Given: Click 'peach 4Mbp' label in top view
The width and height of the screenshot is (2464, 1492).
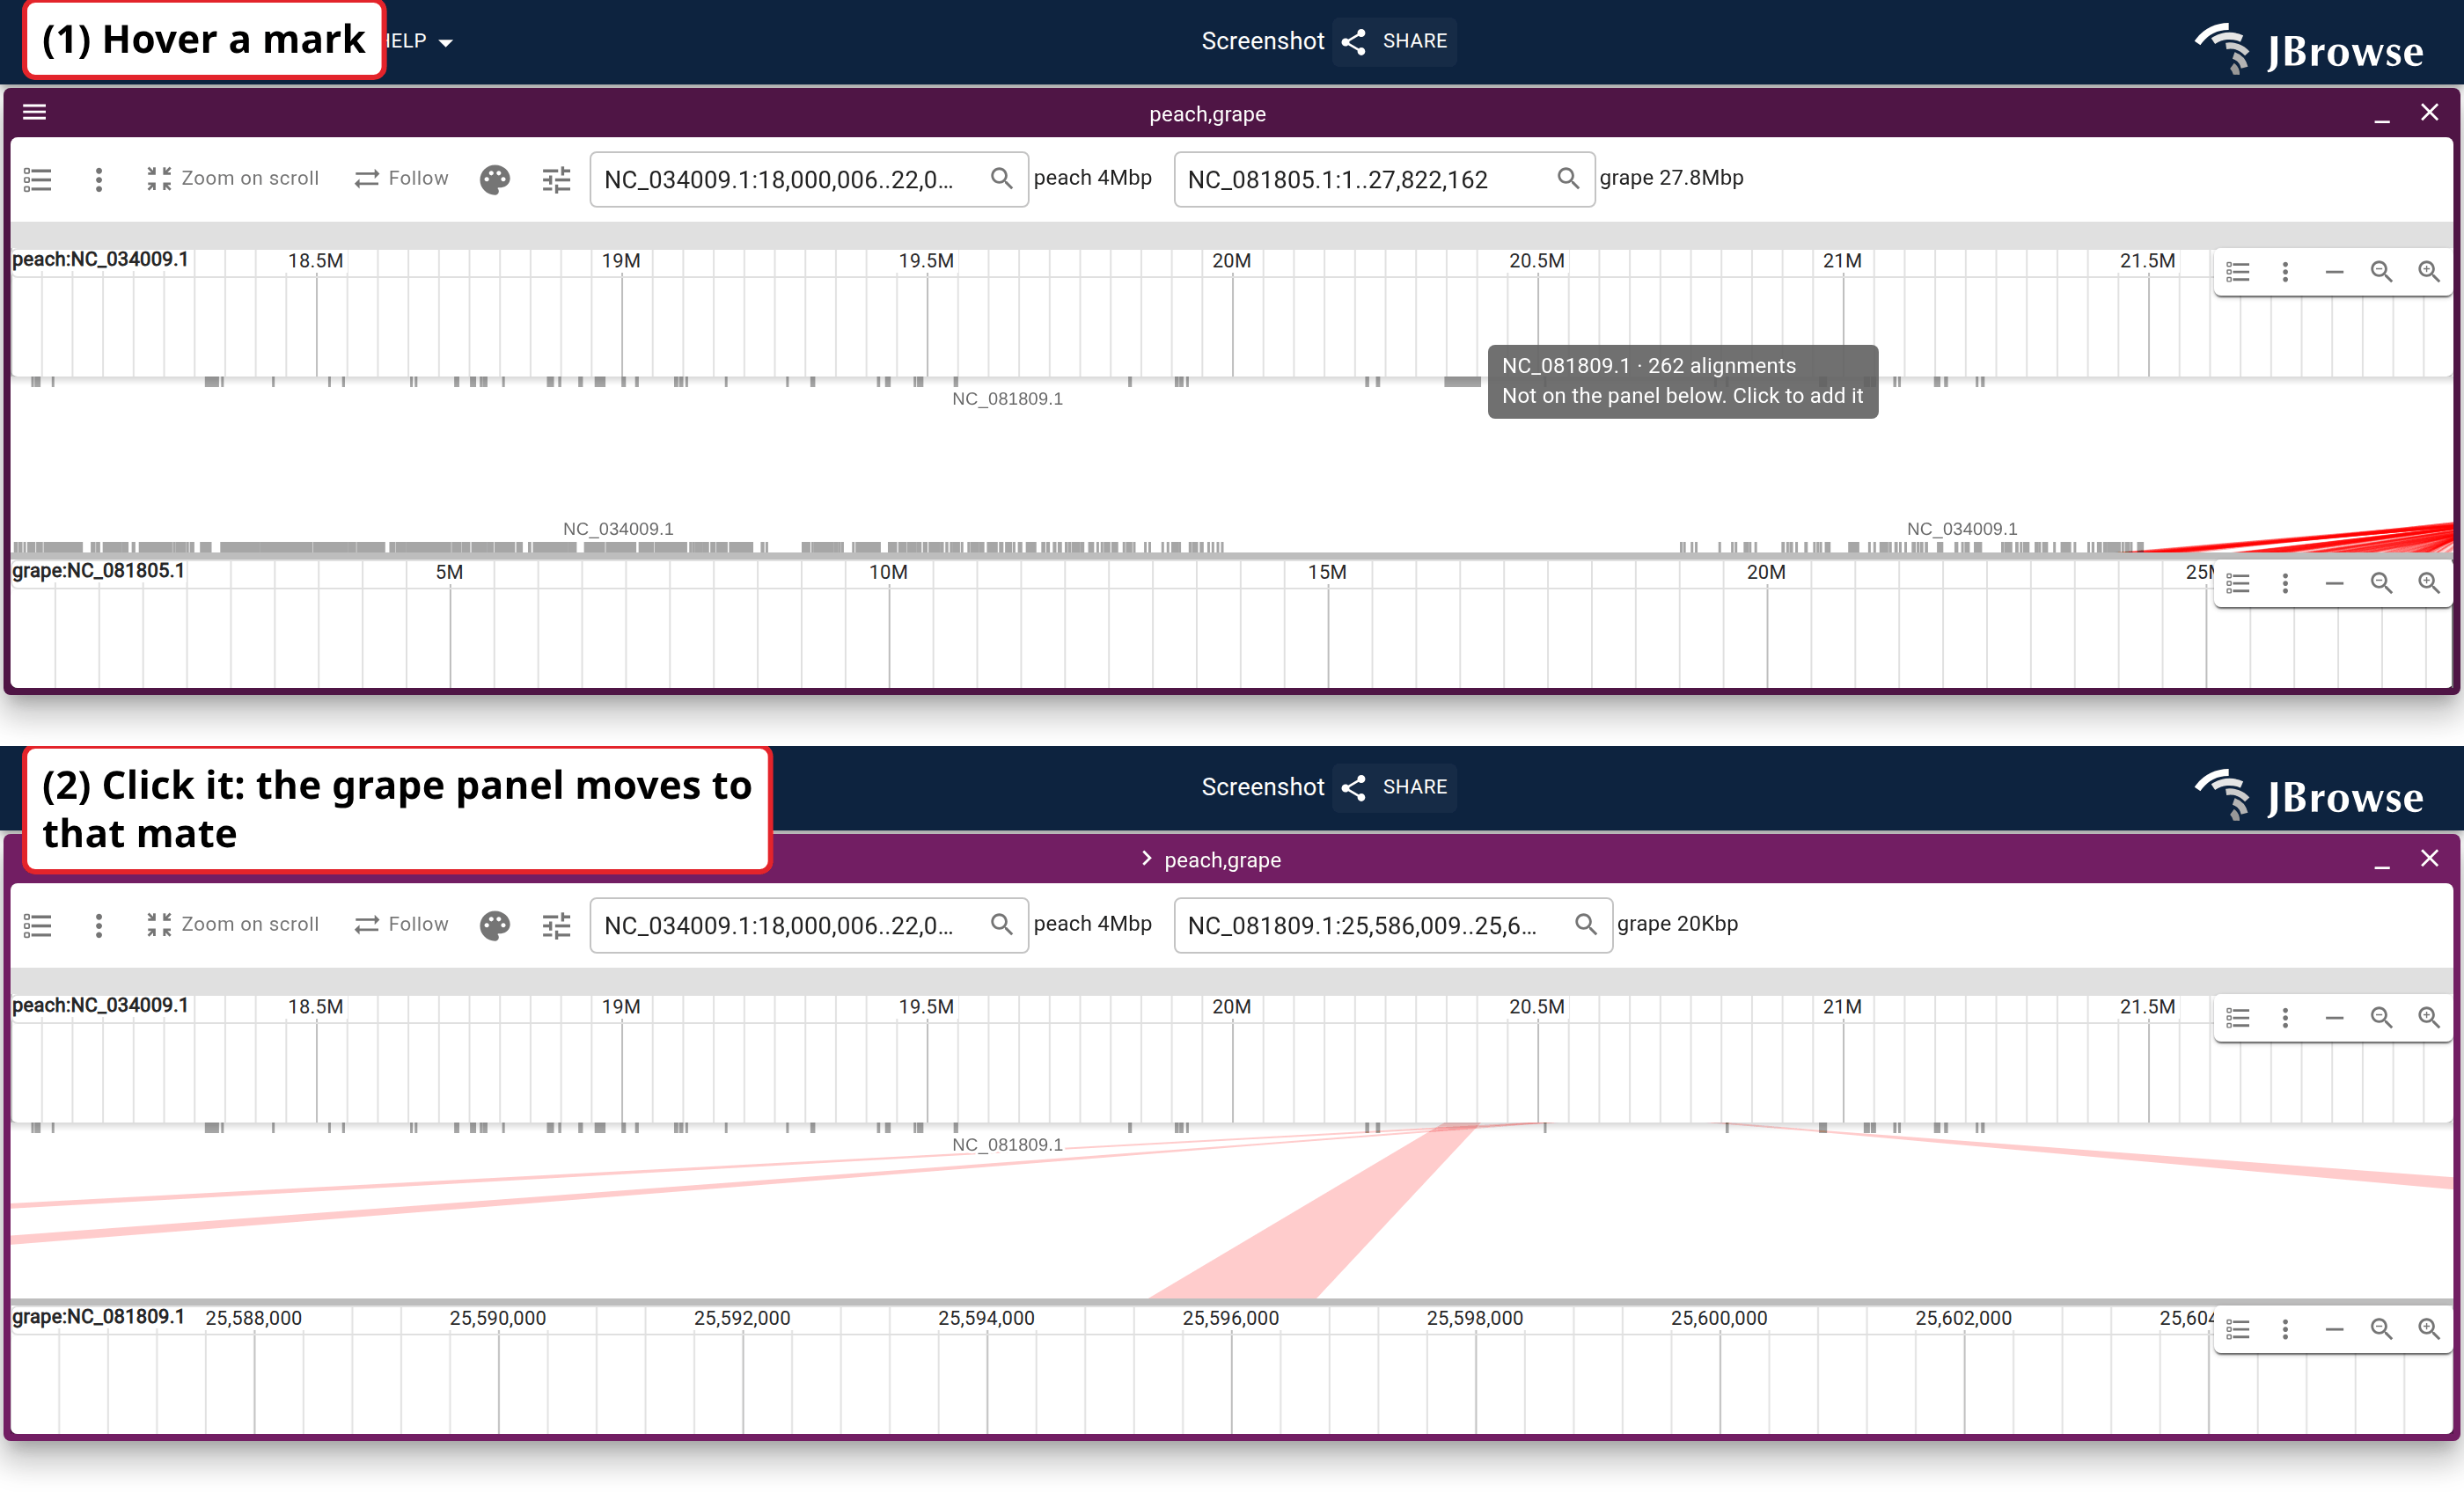Looking at the screenshot, I should tap(1092, 178).
